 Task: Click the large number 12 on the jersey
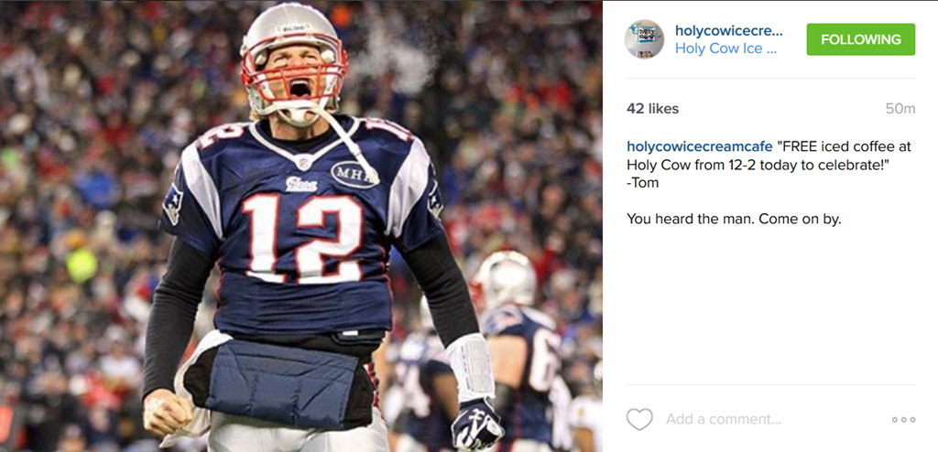click(304, 236)
